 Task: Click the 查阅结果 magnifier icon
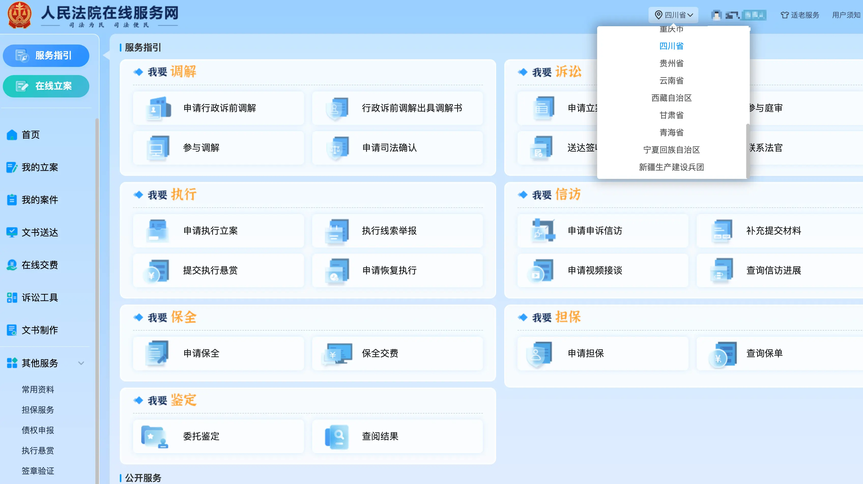tap(337, 437)
